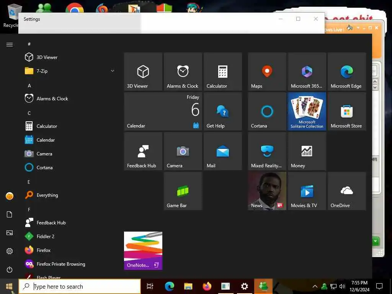The width and height of the screenshot is (392, 294).
Task: Open Firefox Private Browsing in app list
Action: [x=70, y=264]
